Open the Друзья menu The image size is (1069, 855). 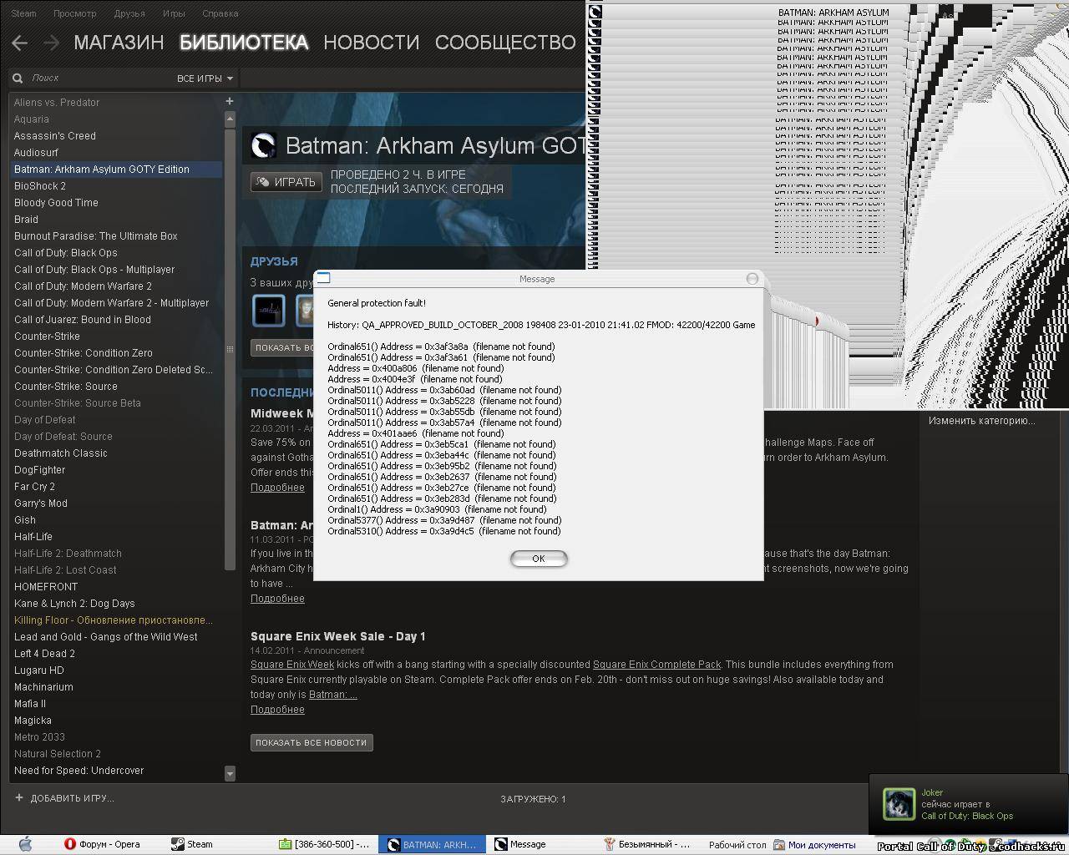point(129,13)
